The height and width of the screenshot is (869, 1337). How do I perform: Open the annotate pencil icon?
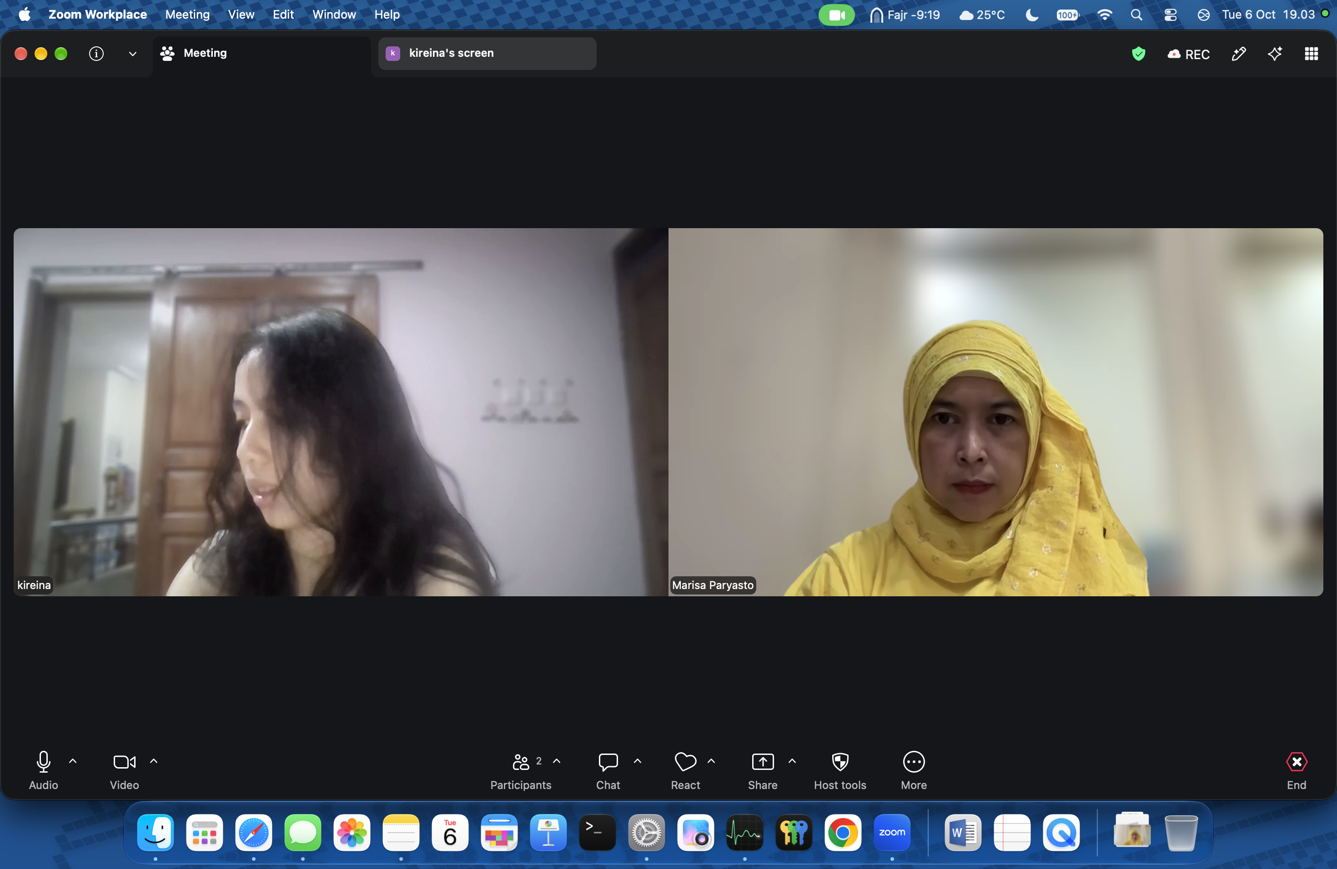coord(1238,54)
